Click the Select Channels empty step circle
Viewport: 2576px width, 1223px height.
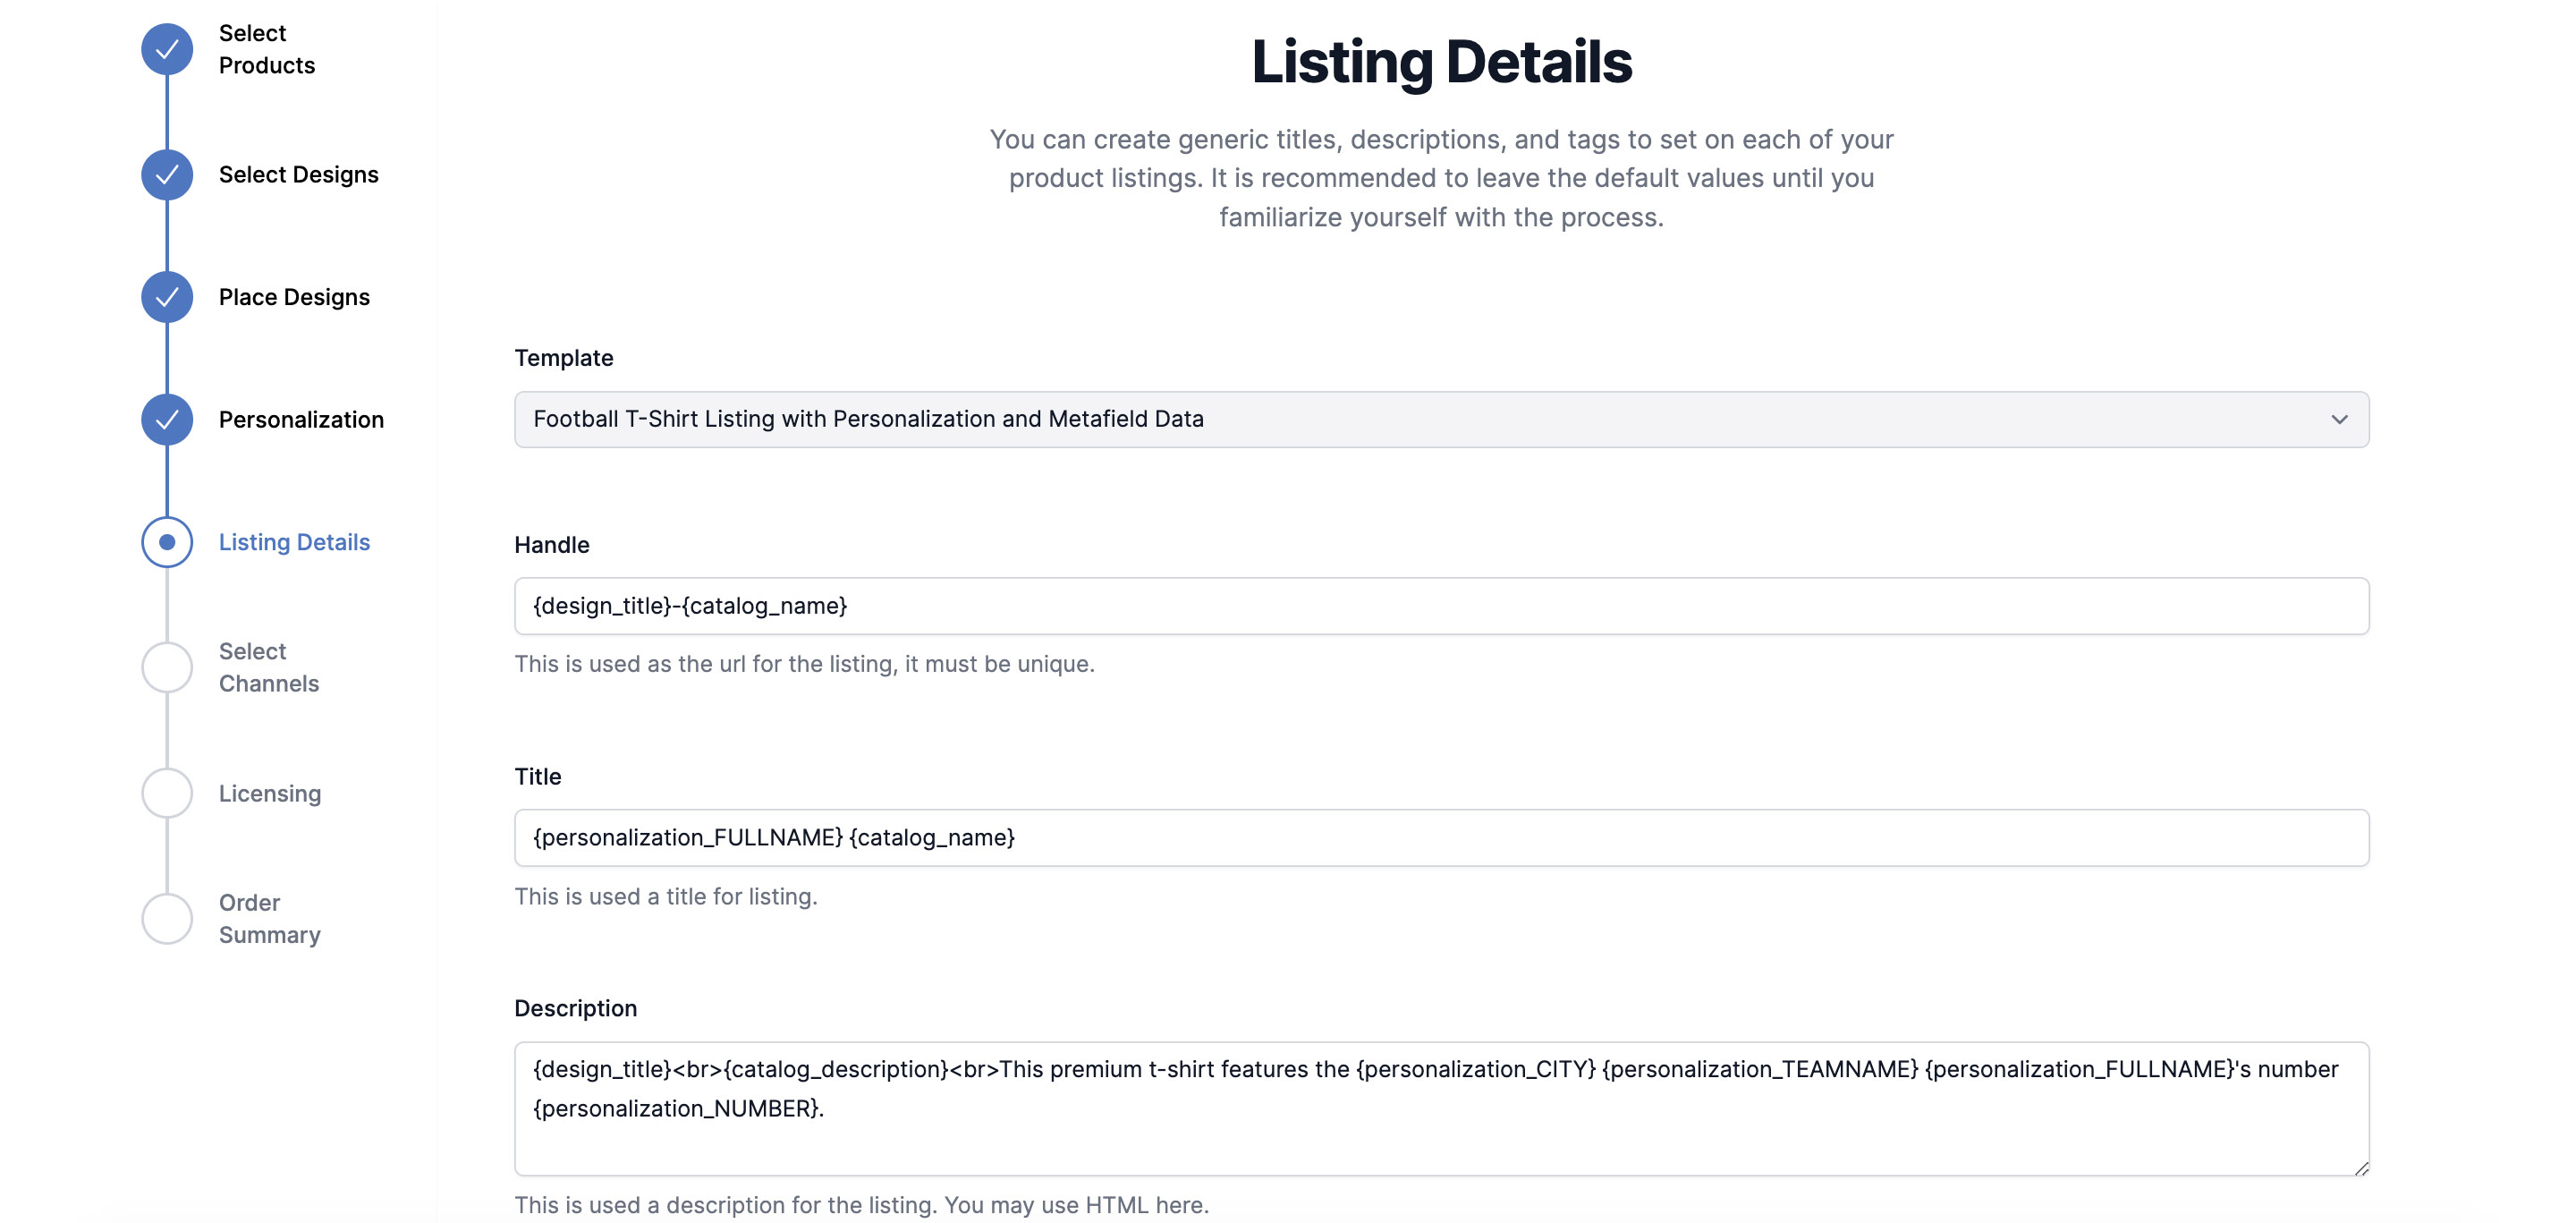(x=167, y=667)
